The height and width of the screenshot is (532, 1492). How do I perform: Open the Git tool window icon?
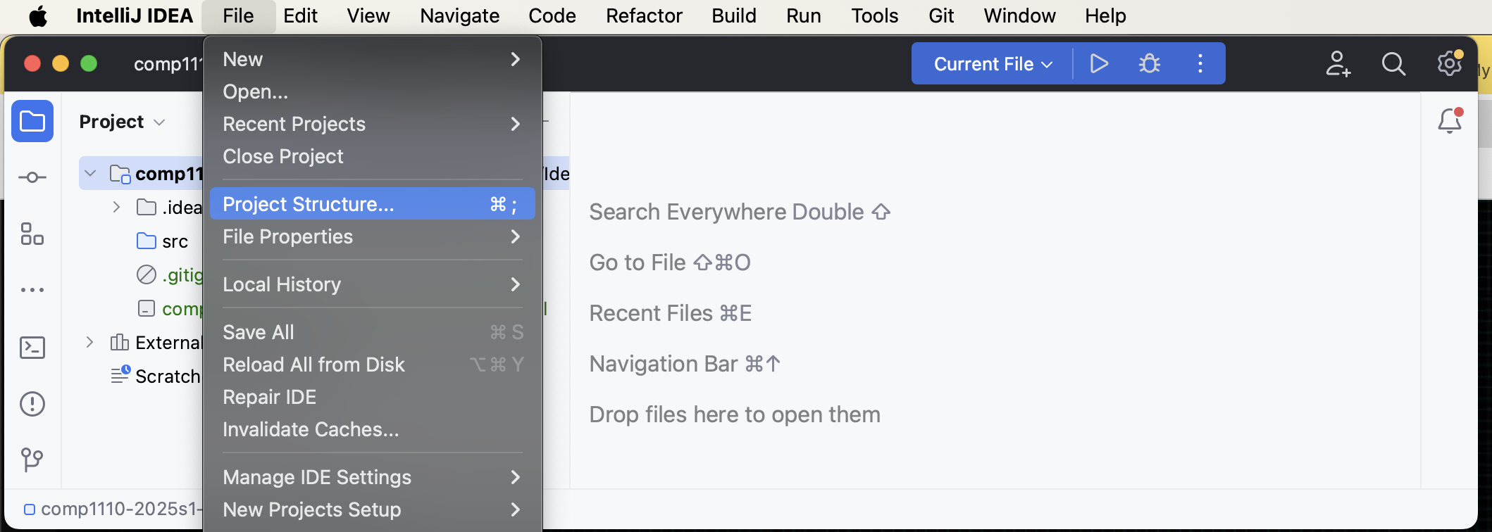[32, 460]
